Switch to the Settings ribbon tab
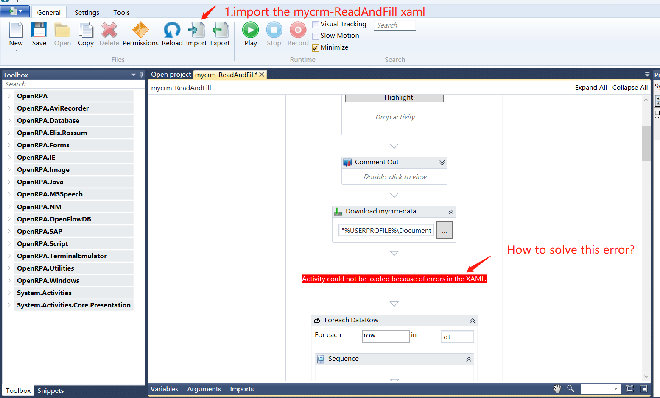 pos(87,12)
